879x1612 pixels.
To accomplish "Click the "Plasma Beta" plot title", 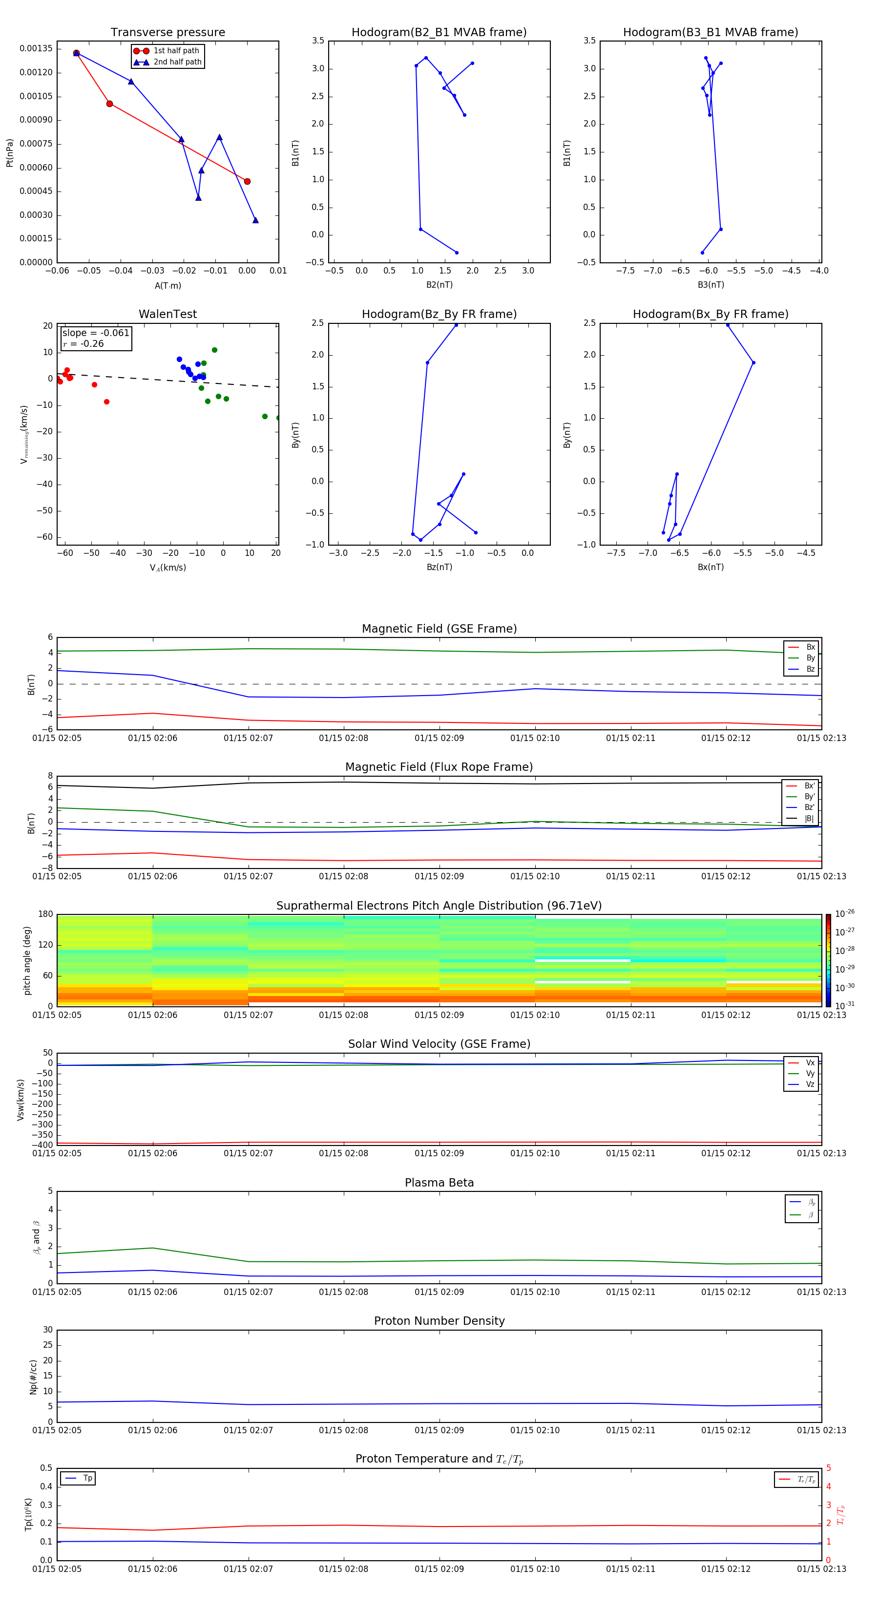I will [x=439, y=1183].
